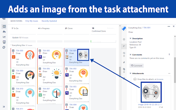Viewport: 176px width, 110px height.
Task: Click TSK-006 lightbulb brain card image
Action: pos(56,74)
